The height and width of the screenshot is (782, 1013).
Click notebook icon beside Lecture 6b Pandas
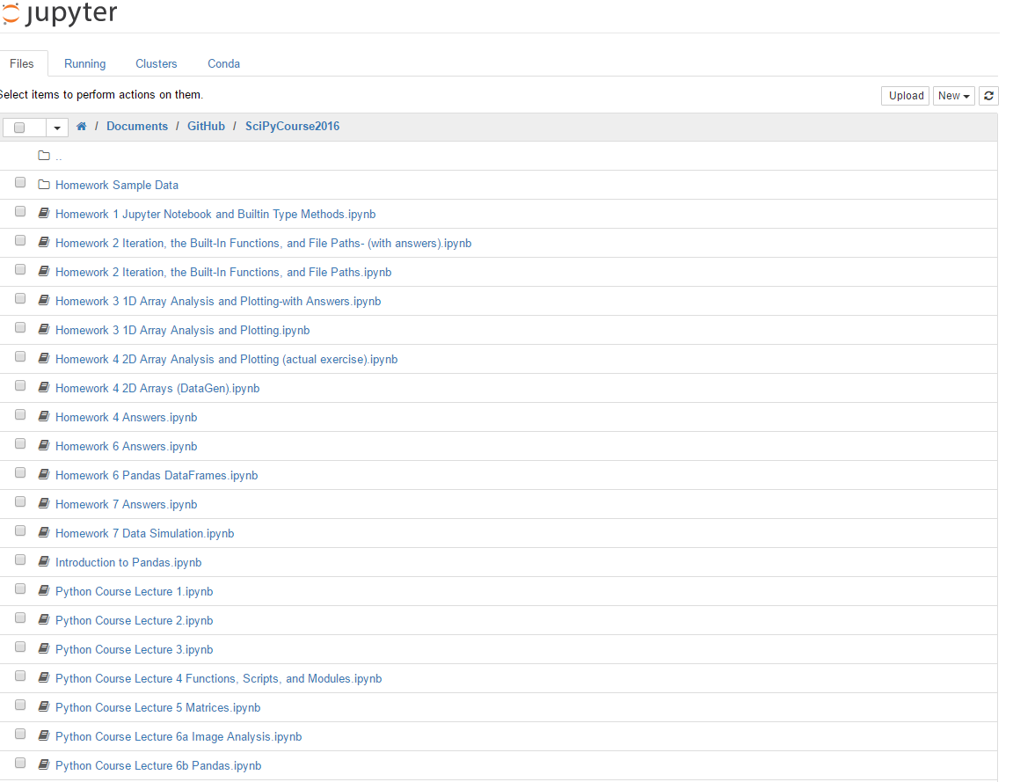click(x=44, y=765)
